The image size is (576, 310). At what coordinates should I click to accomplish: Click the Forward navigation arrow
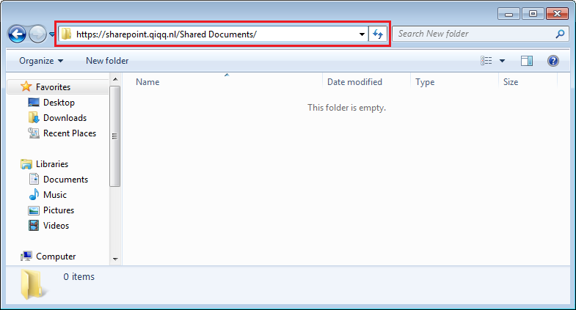38,34
